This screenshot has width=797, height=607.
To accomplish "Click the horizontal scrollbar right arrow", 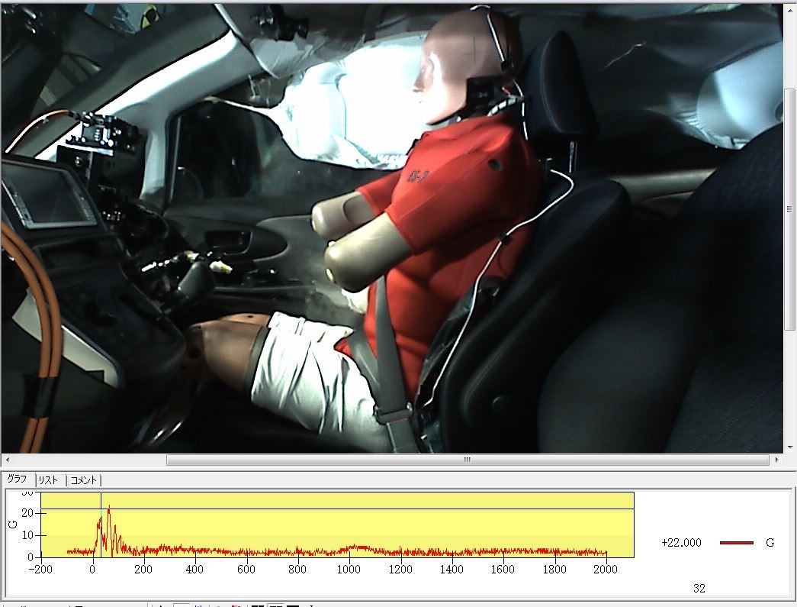I will 777,460.
